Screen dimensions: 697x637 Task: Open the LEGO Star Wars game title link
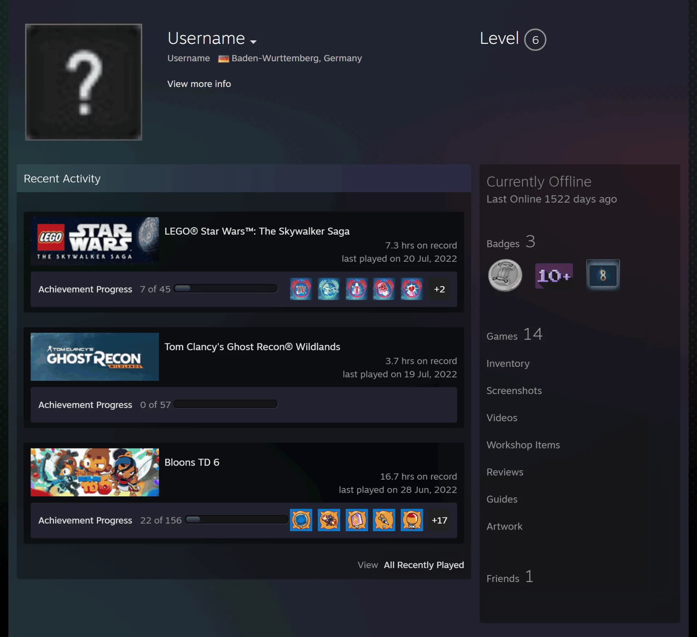[x=257, y=231]
